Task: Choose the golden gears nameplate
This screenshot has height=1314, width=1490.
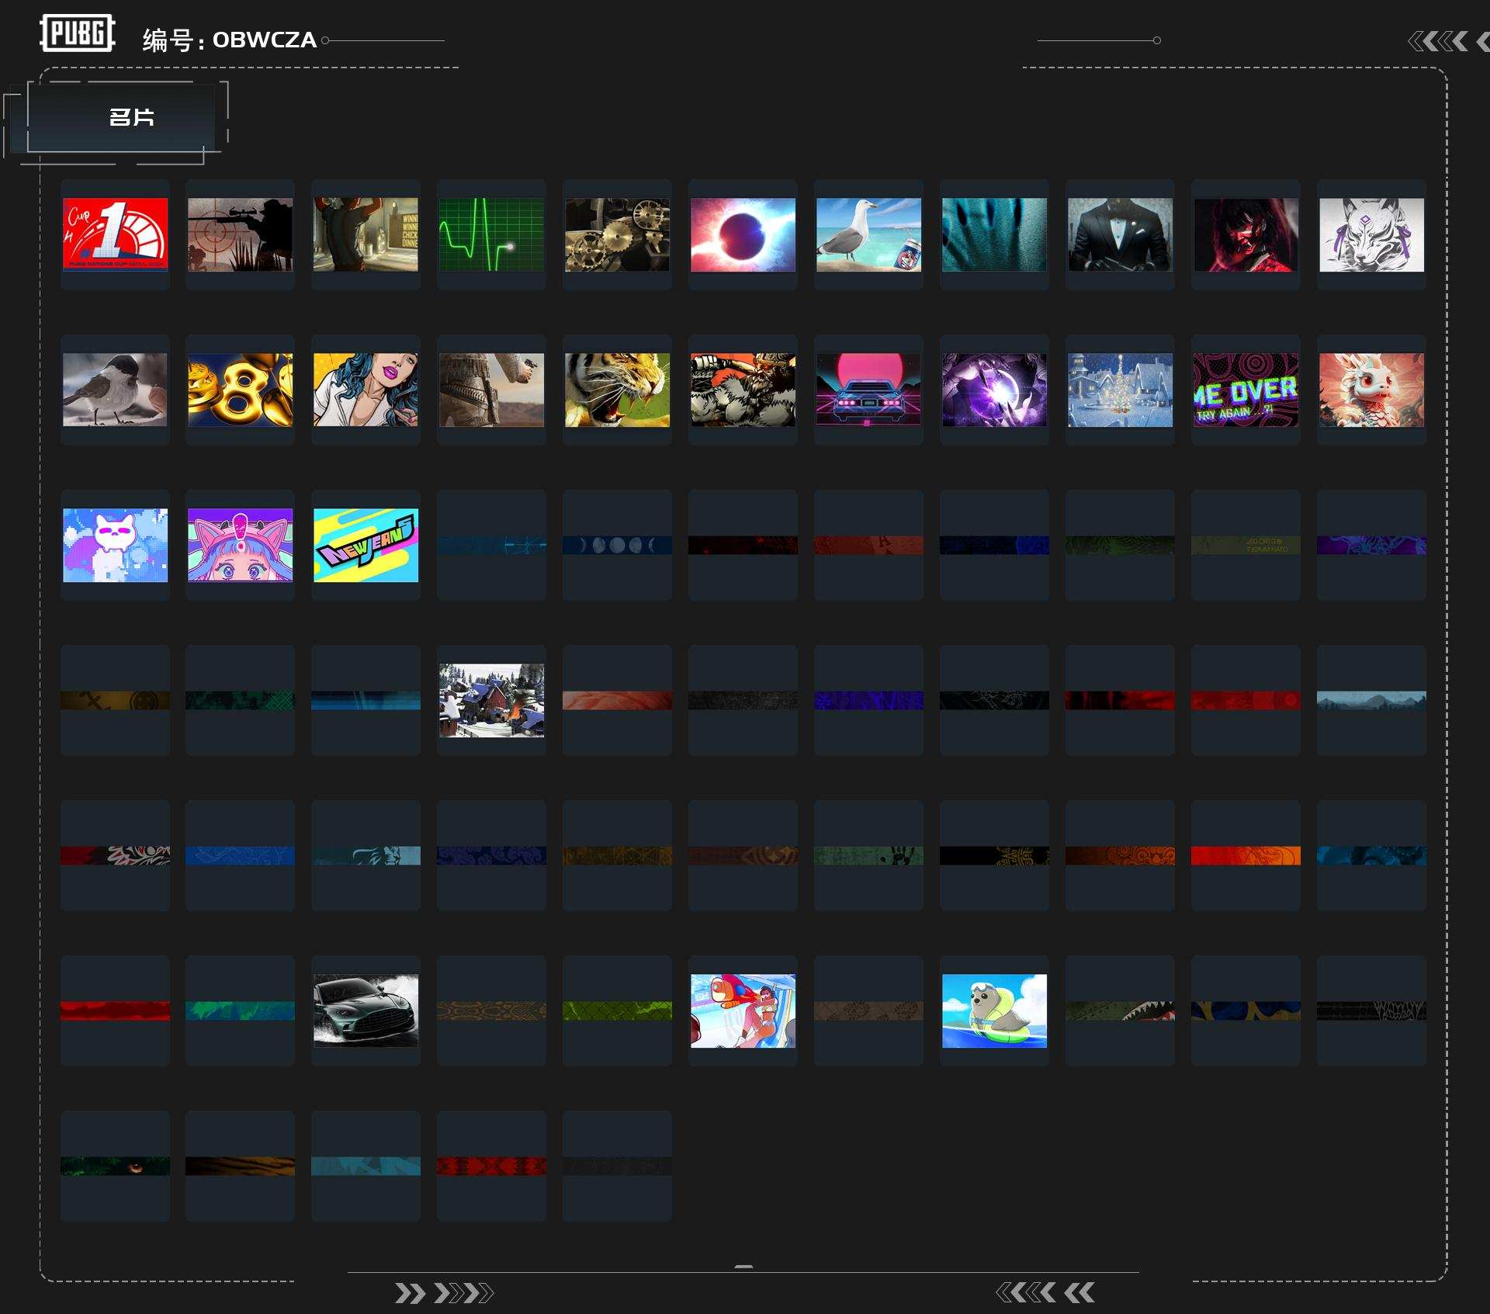Action: [x=617, y=234]
